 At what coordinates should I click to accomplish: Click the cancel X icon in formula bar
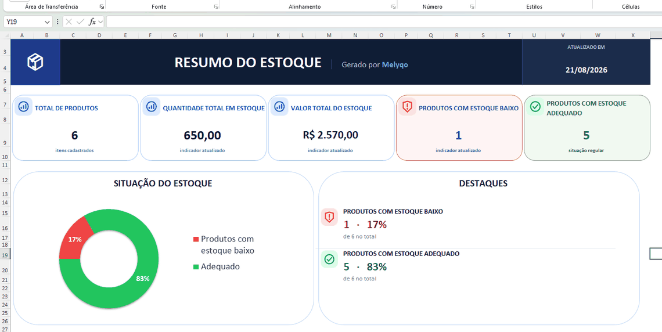coord(69,22)
